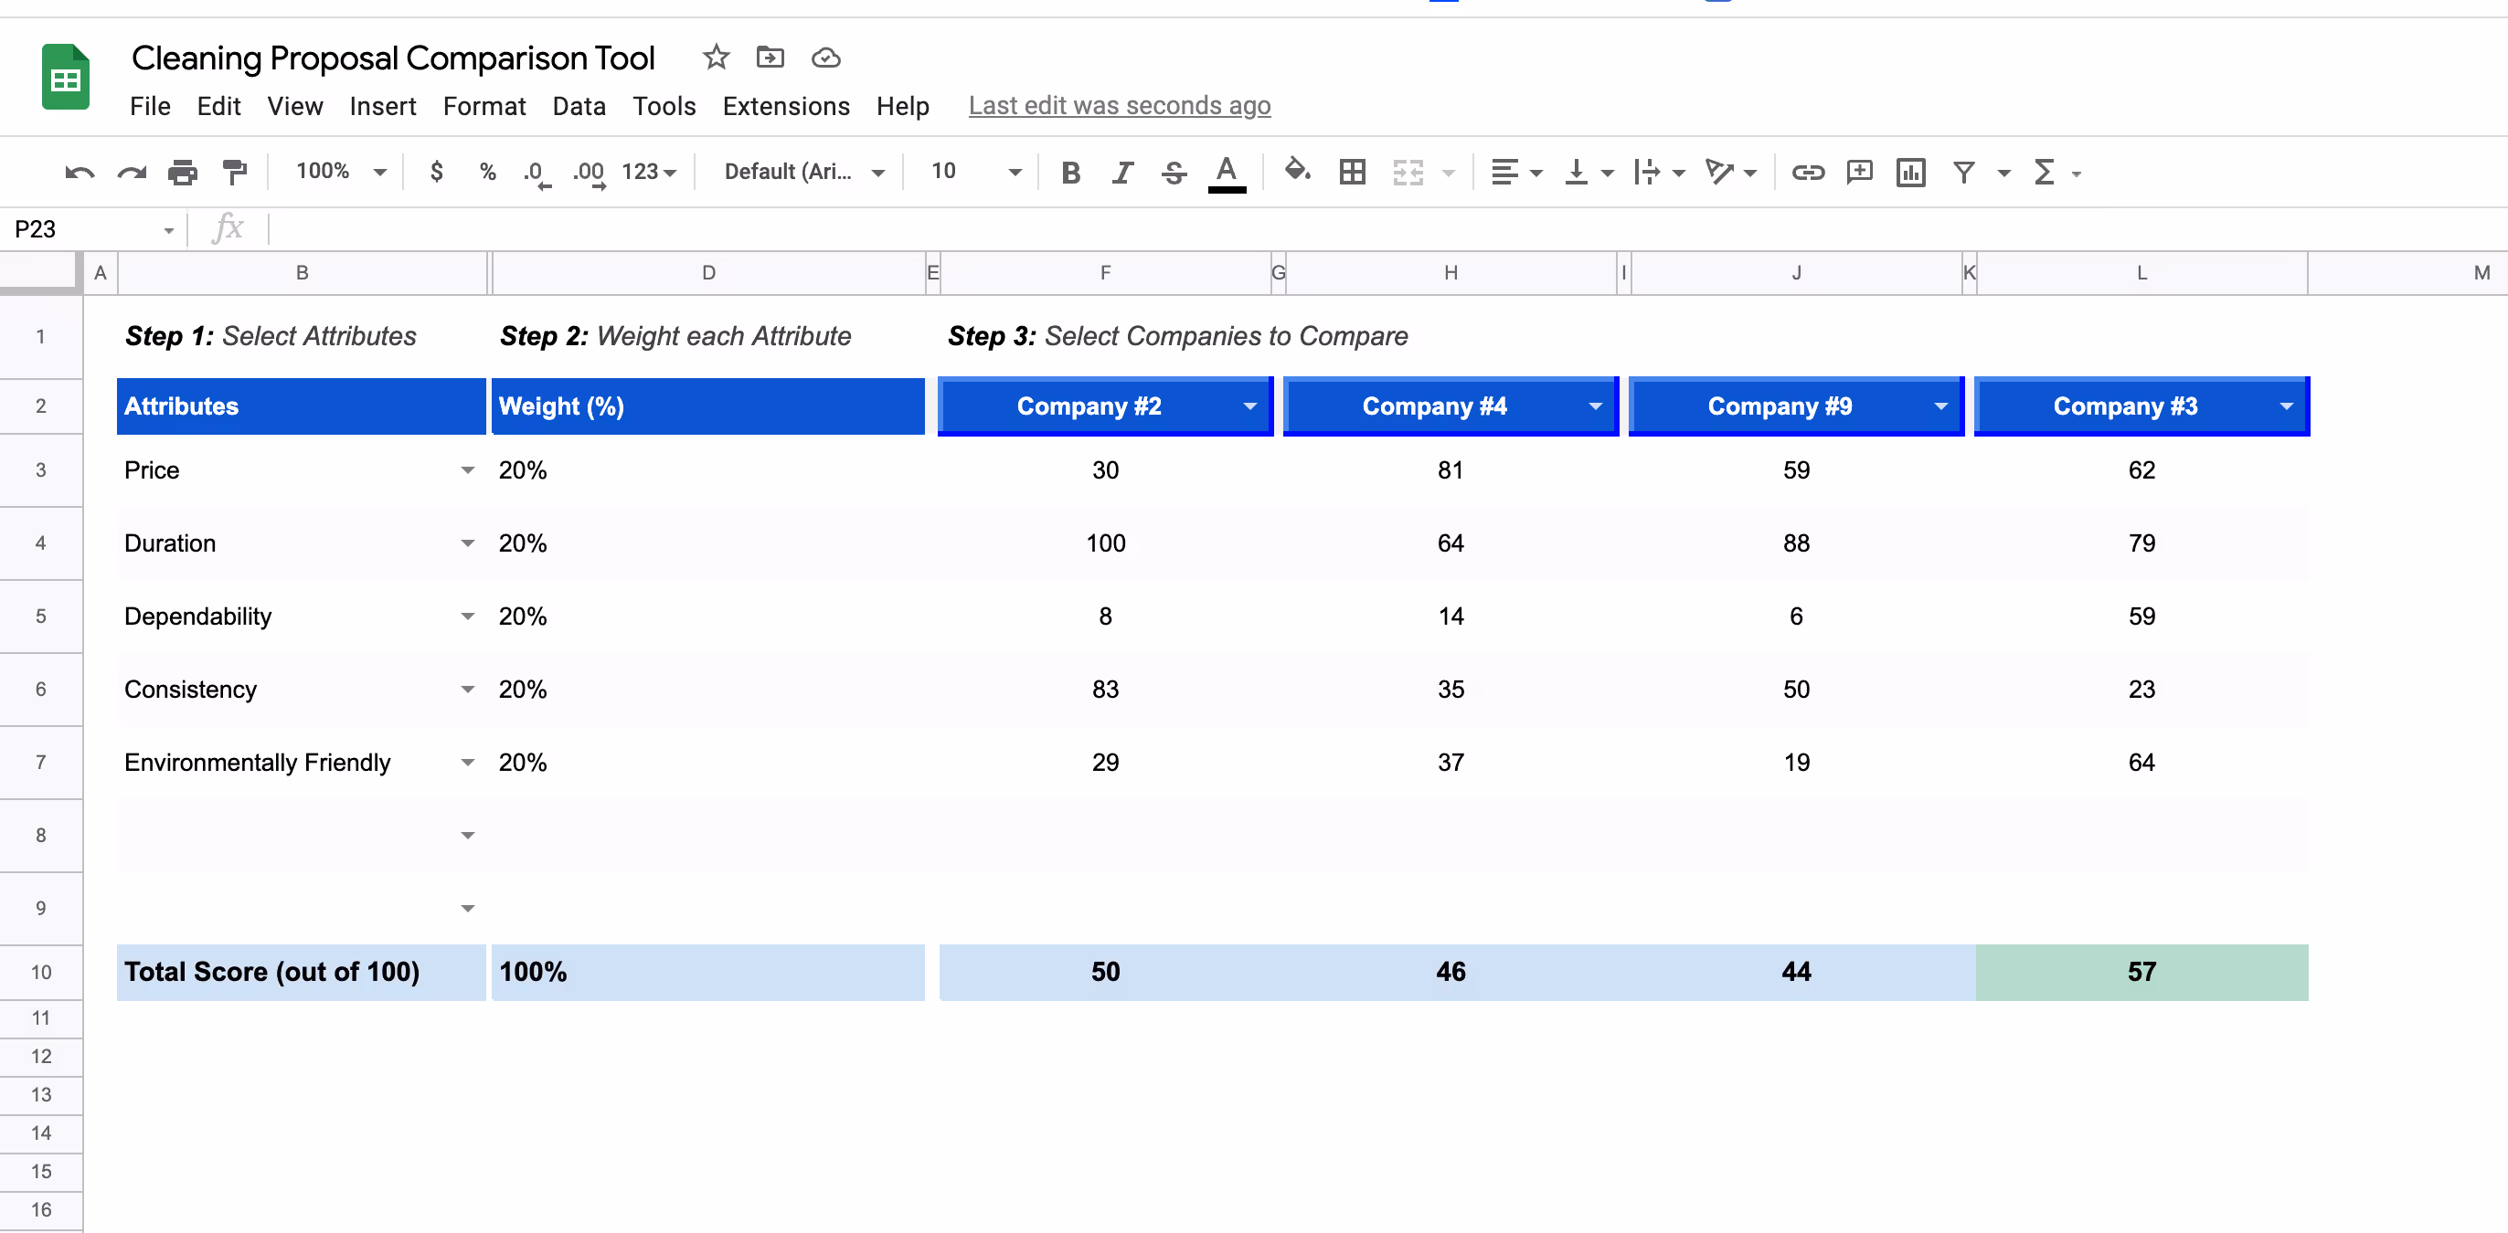Open the Extensions menu
2508x1233 pixels.
785,106
